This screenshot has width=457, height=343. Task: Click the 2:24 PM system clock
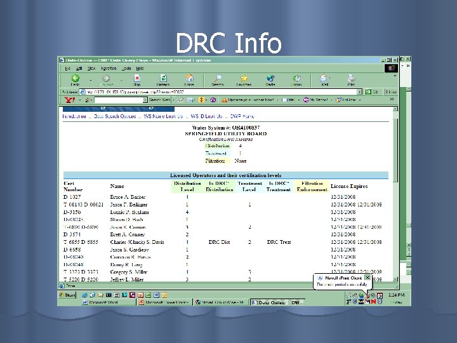click(x=396, y=295)
